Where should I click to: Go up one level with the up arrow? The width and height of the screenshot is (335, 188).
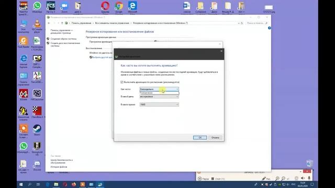click(62, 23)
